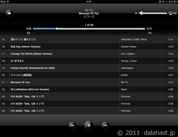Click artist name 'Honey L Days'
This screenshot has height=137, width=178.
pos(129,61)
